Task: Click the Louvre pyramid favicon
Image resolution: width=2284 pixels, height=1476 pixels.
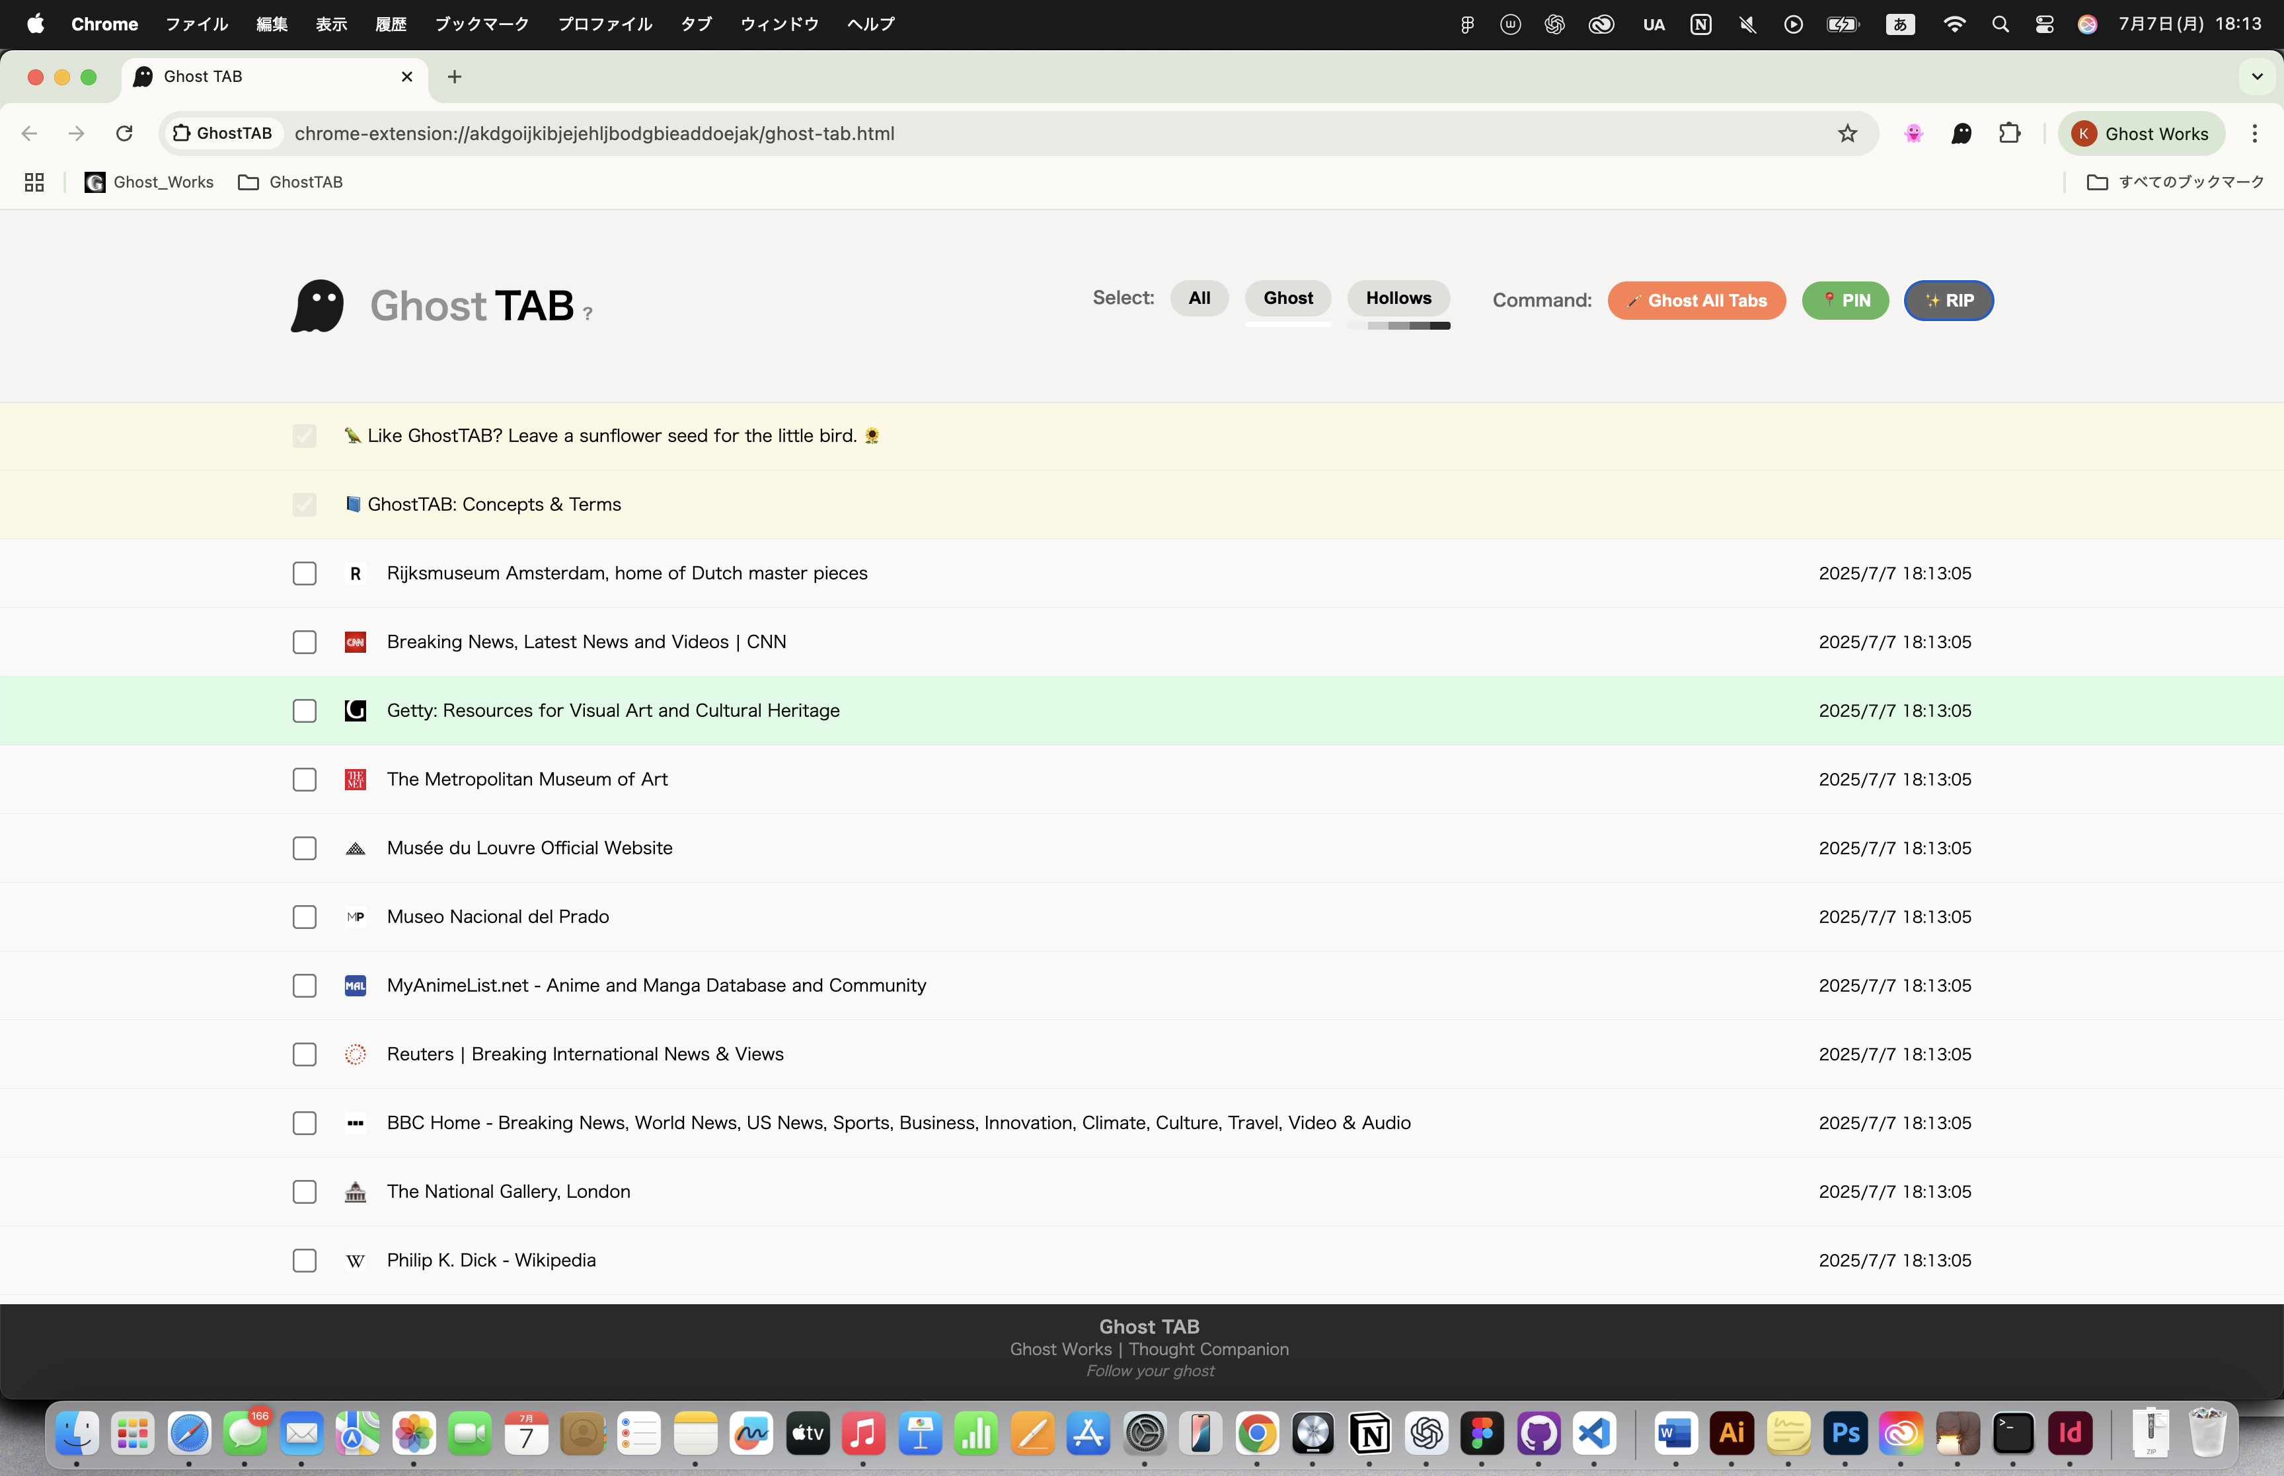Action: tap(356, 848)
